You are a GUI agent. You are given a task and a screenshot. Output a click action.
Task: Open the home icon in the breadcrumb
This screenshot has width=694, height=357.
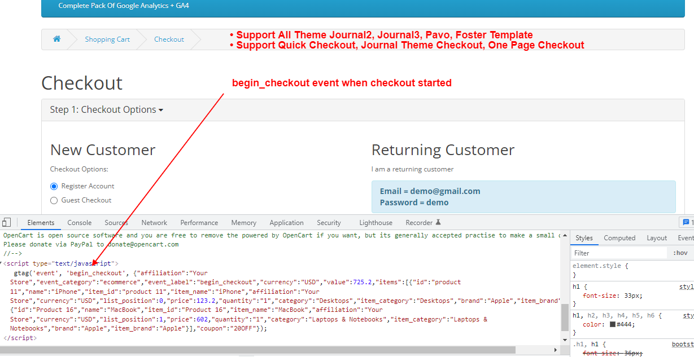[x=56, y=39]
